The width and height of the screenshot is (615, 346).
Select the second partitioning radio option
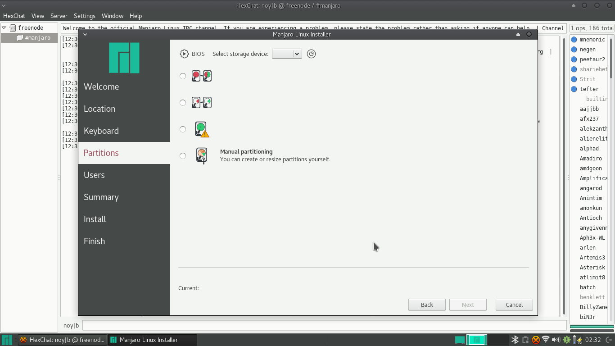click(183, 103)
